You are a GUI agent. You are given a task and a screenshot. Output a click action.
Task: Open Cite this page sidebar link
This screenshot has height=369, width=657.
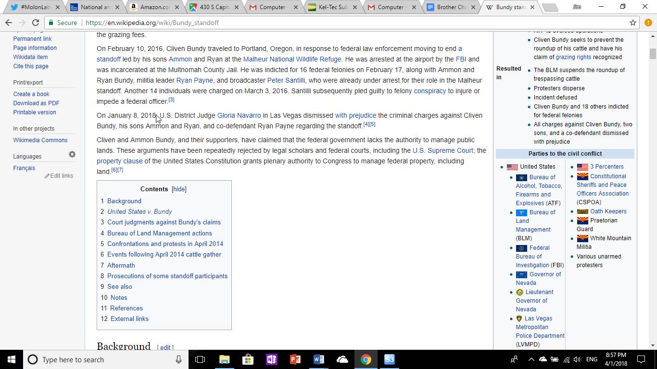[31, 66]
